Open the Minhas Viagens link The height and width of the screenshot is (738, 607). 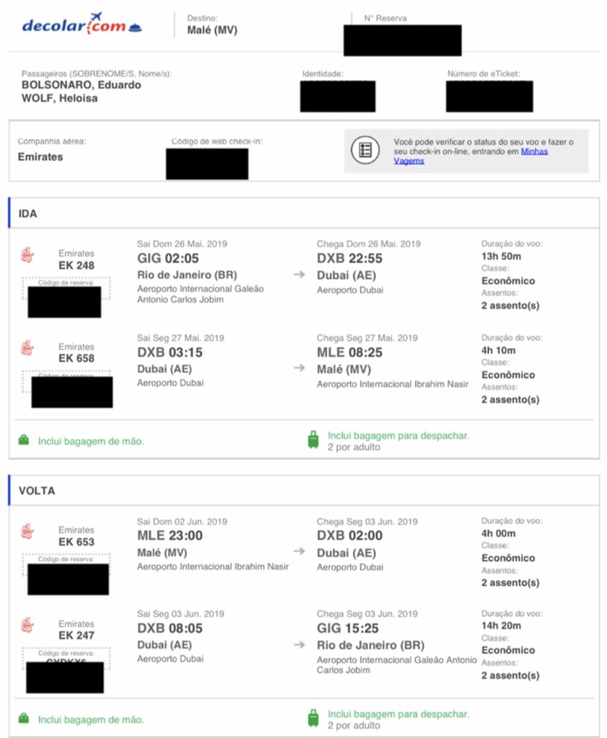click(471, 156)
